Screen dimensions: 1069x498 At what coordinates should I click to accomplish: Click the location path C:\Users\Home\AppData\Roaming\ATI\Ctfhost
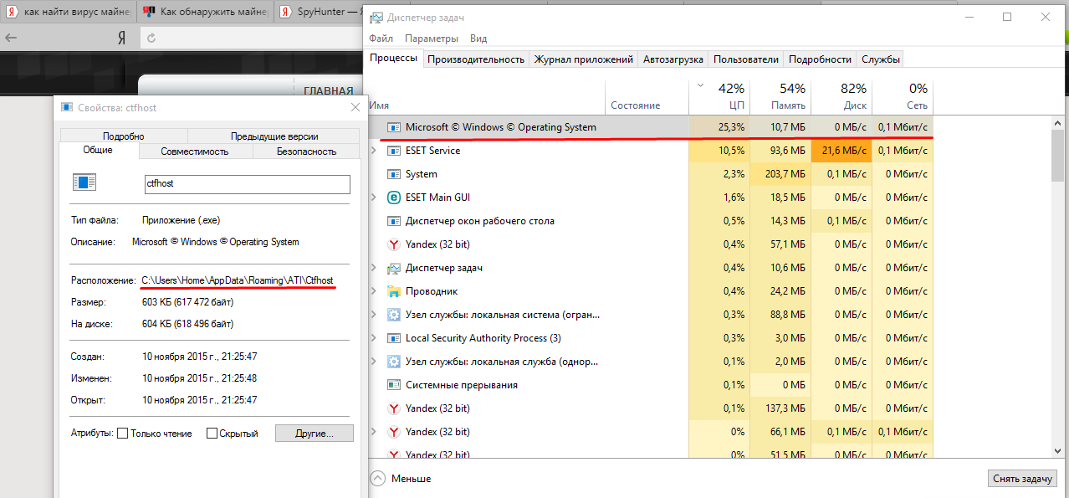238,280
